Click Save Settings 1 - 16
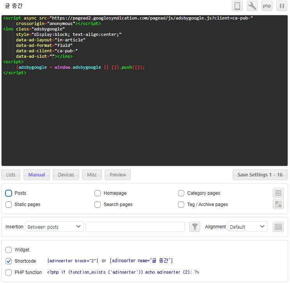Screen dimensions: 290x283 [x=260, y=174]
